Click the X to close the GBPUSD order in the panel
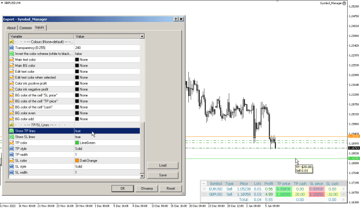This screenshot has height=209, width=361. click(x=343, y=195)
